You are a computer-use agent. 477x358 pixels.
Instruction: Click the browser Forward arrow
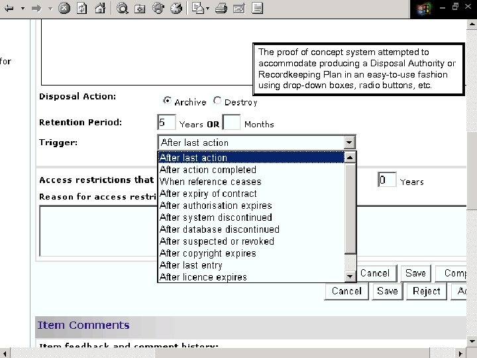click(36, 8)
